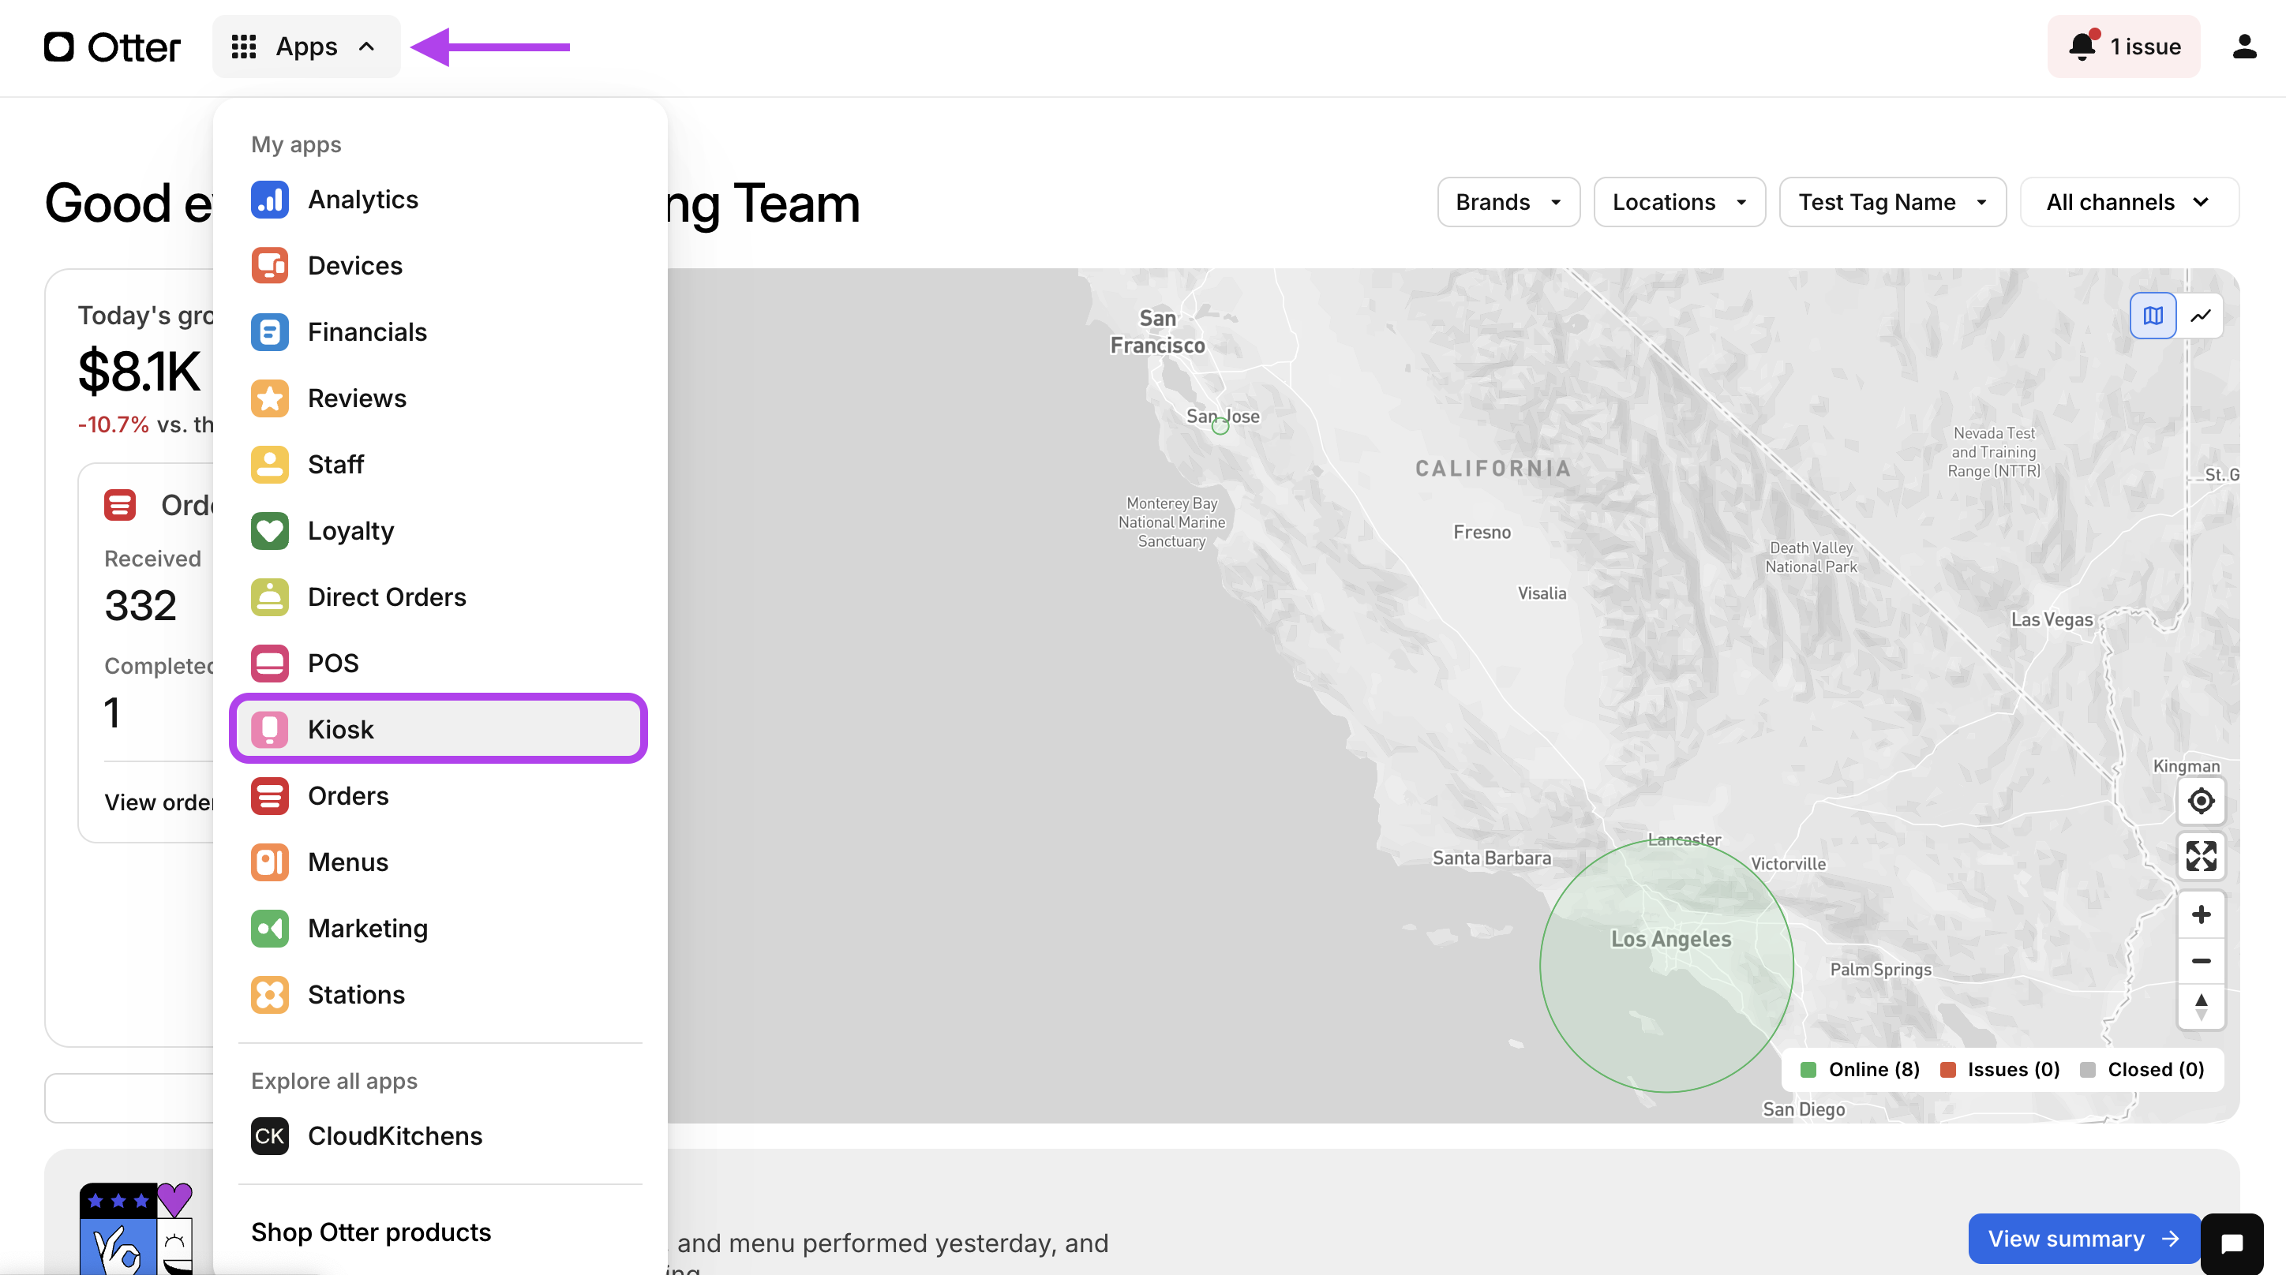Click the Apps grid icon
Image resolution: width=2286 pixels, height=1275 pixels.
pos(243,47)
